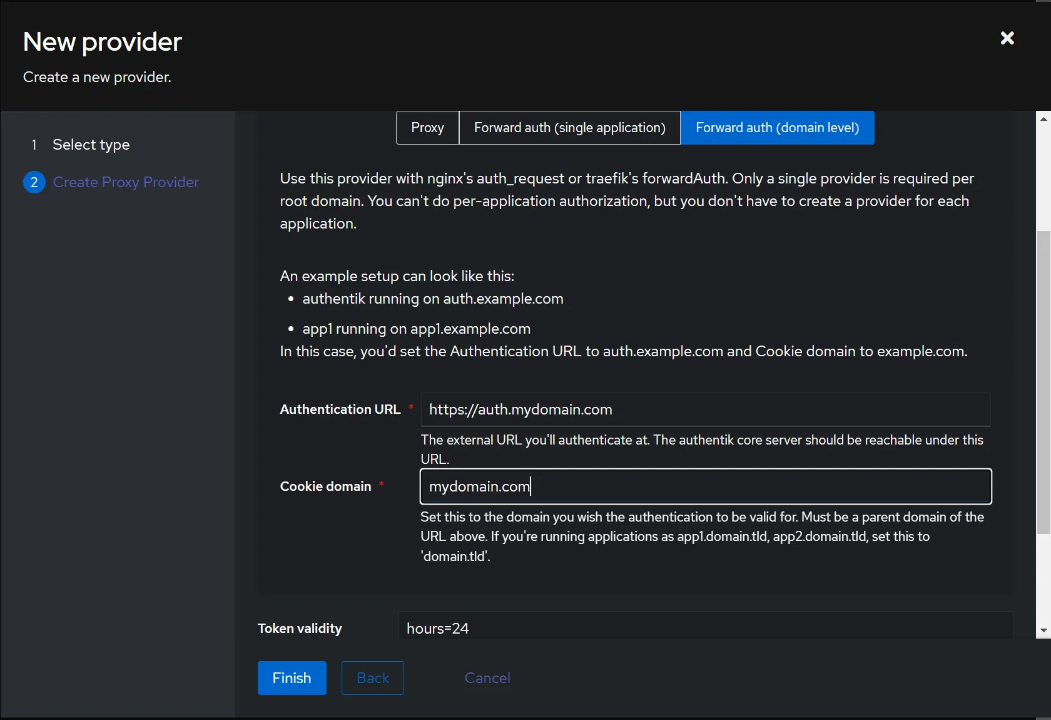Viewport: 1051px width, 720px height.
Task: Click the vertical scrollbar thumb
Action: (1043, 382)
